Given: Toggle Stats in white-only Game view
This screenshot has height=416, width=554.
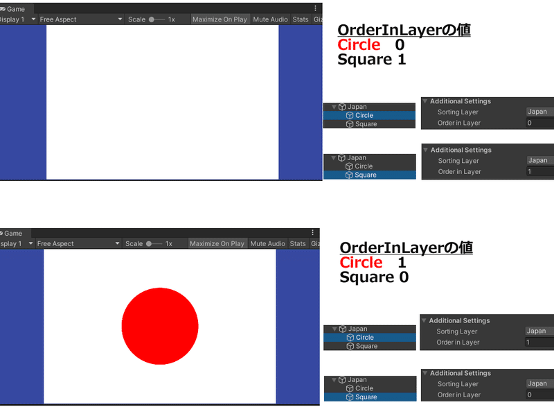Looking at the screenshot, I should (x=301, y=19).
